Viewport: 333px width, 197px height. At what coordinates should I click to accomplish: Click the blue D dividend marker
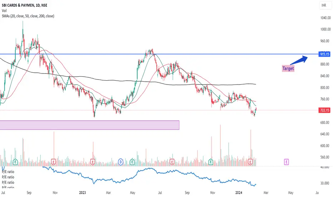tap(121, 162)
